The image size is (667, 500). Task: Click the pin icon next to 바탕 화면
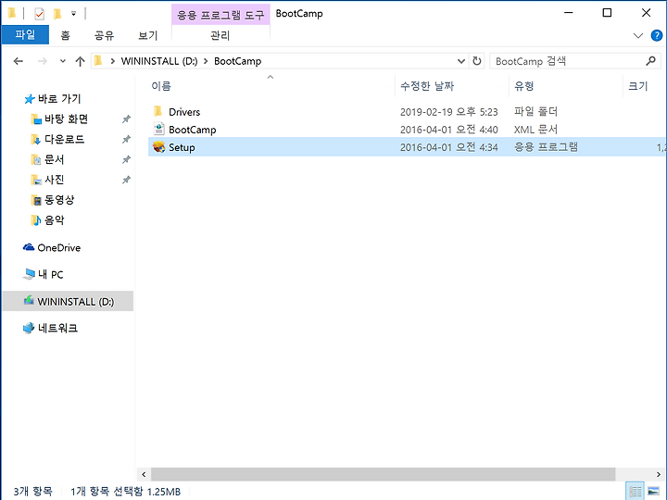pos(126,119)
